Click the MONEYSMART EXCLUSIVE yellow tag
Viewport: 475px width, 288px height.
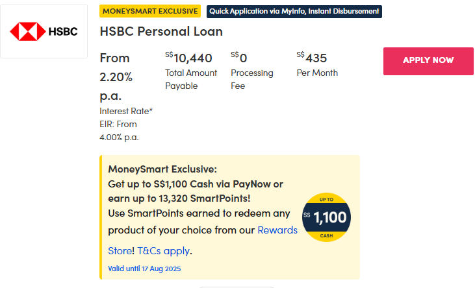pos(150,12)
